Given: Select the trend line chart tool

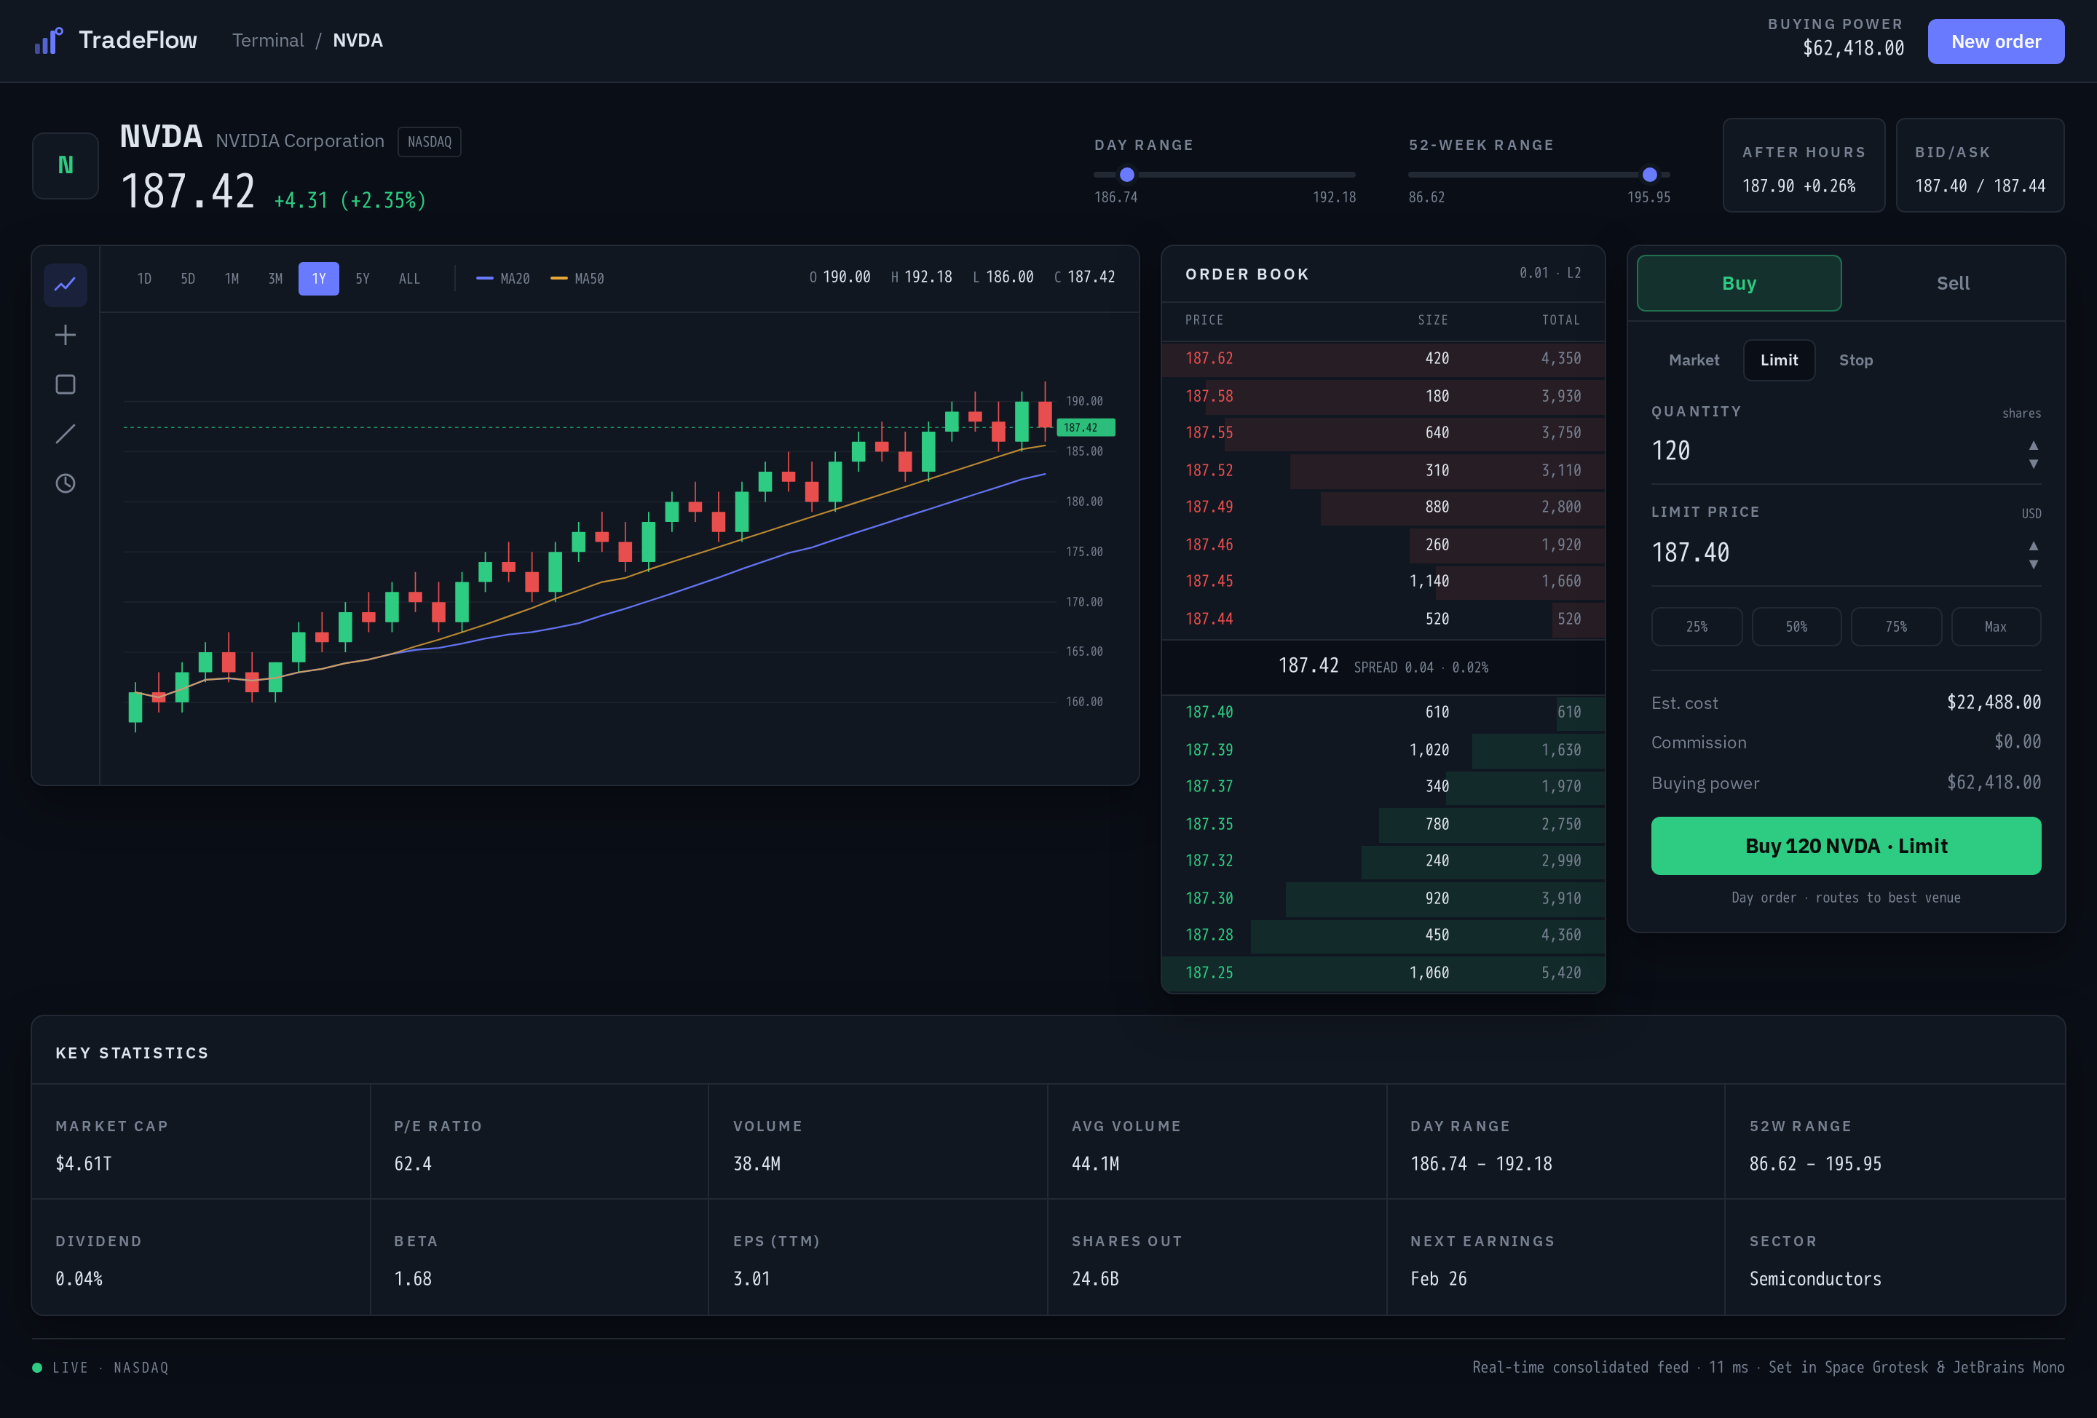Looking at the screenshot, I should (x=65, y=285).
